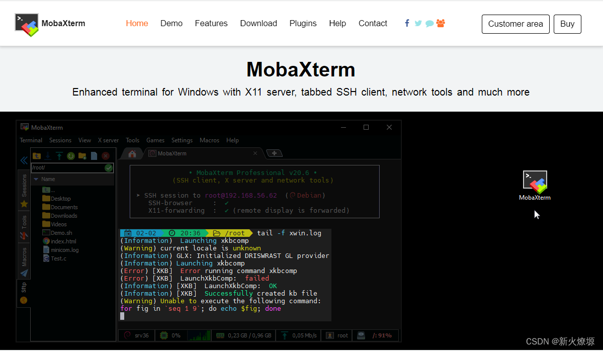Click the MobaXterm logo in the site header

[27, 25]
